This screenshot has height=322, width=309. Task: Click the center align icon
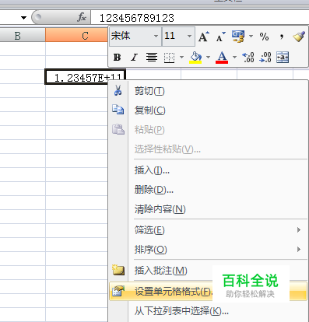152,57
